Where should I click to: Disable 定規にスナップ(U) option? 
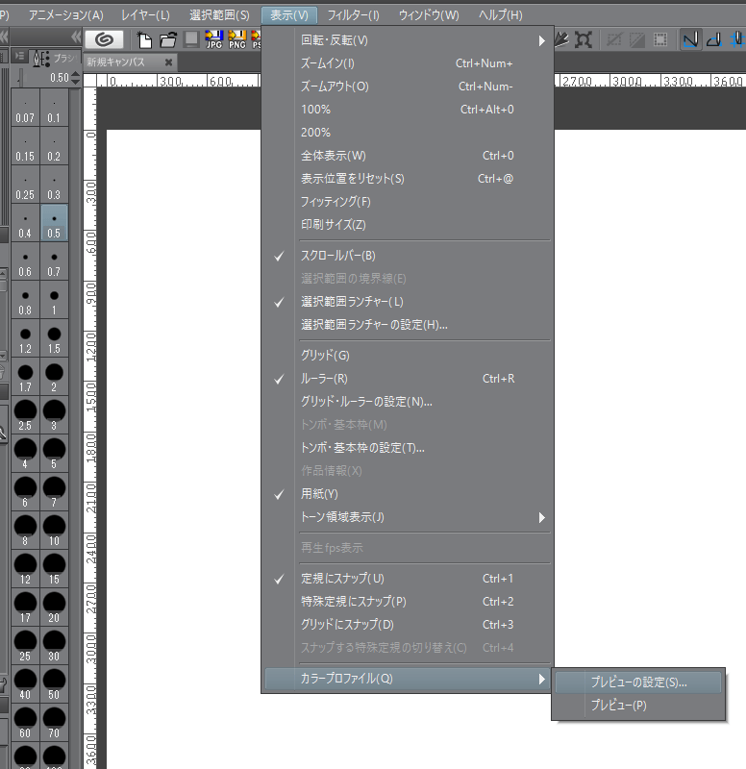point(342,579)
